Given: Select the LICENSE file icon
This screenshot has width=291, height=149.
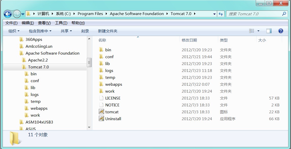Looking at the screenshot, I should 101,98.
